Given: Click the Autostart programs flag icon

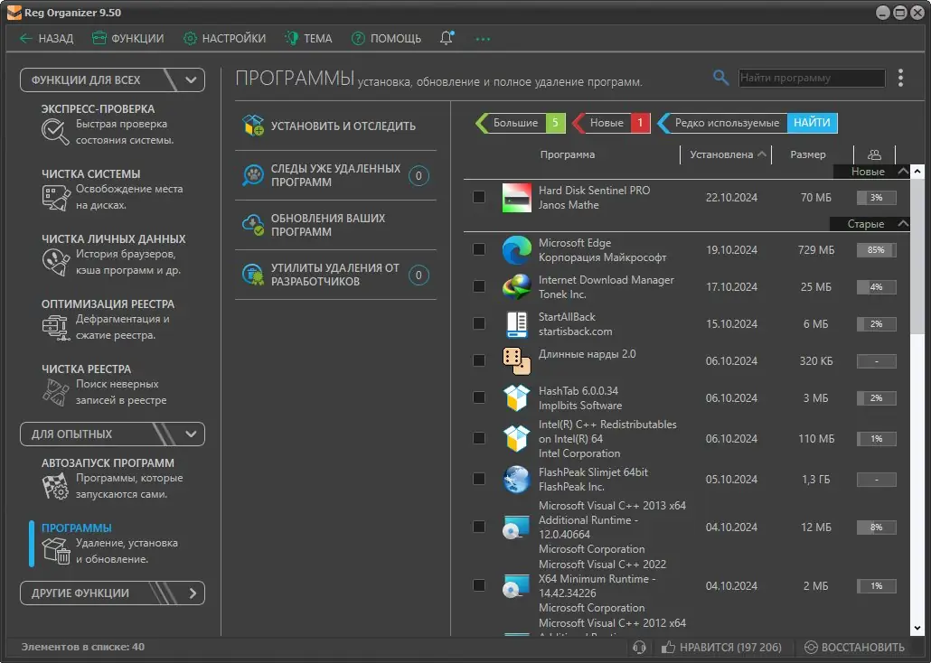Looking at the screenshot, I should 55,486.
